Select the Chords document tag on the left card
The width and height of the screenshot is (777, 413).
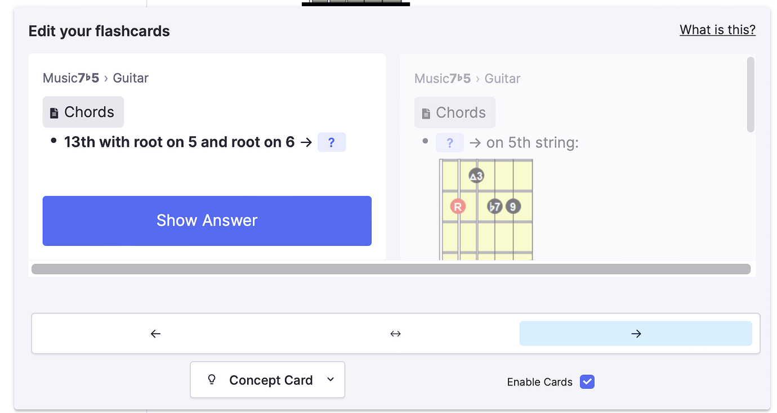pos(83,111)
